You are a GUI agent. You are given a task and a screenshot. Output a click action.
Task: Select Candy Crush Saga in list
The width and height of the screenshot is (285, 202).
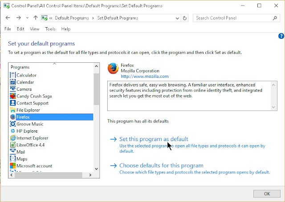tap(34, 96)
